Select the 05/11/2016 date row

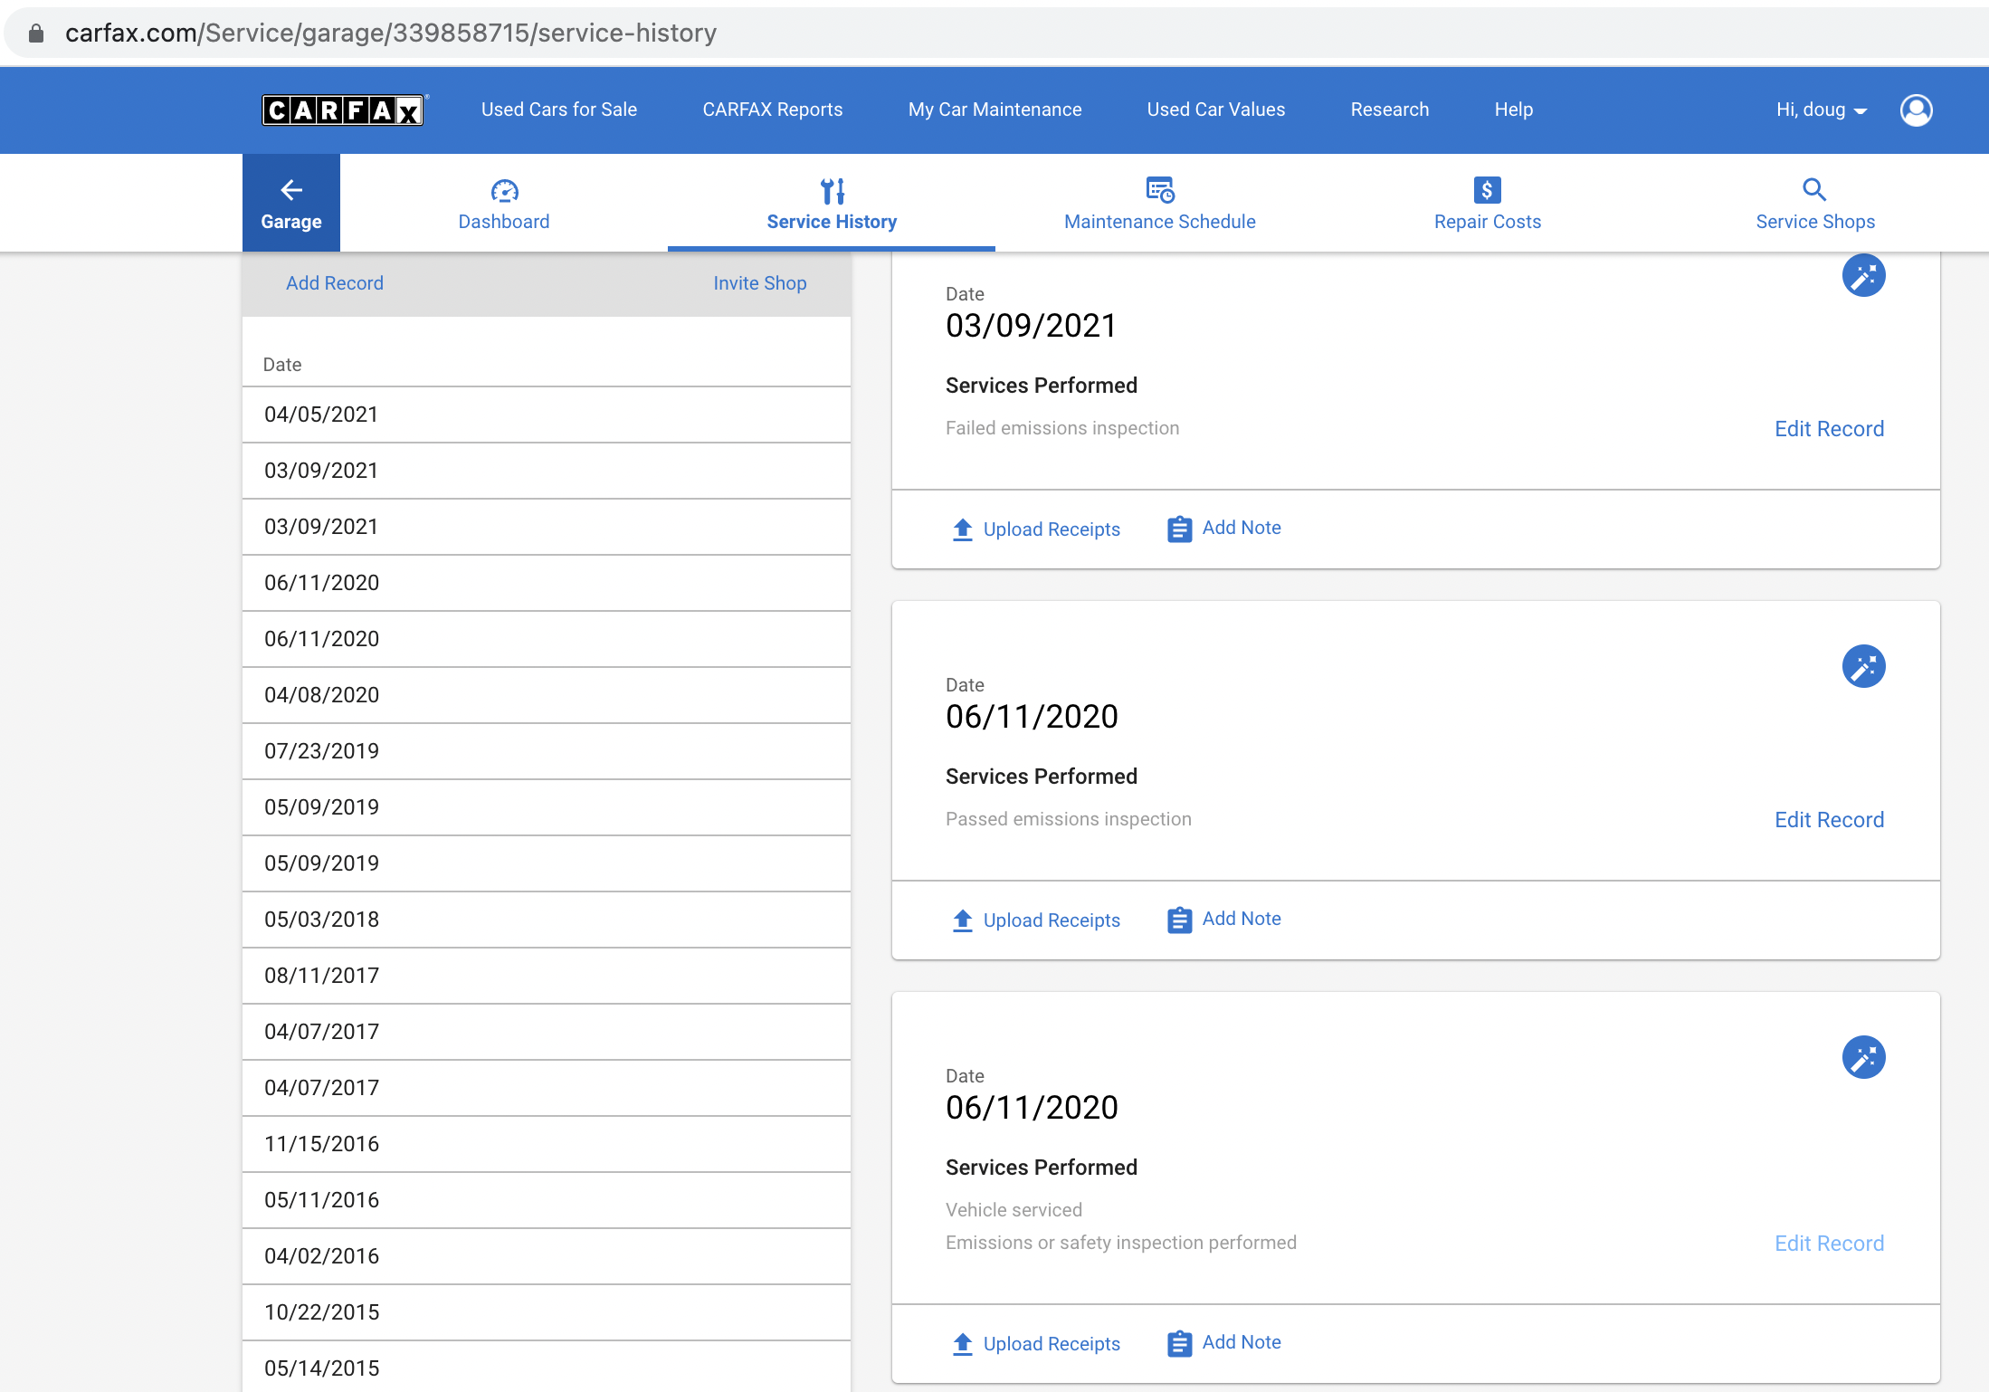[x=547, y=1200]
